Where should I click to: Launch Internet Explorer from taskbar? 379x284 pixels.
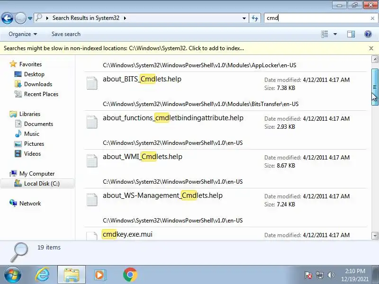click(x=42, y=275)
